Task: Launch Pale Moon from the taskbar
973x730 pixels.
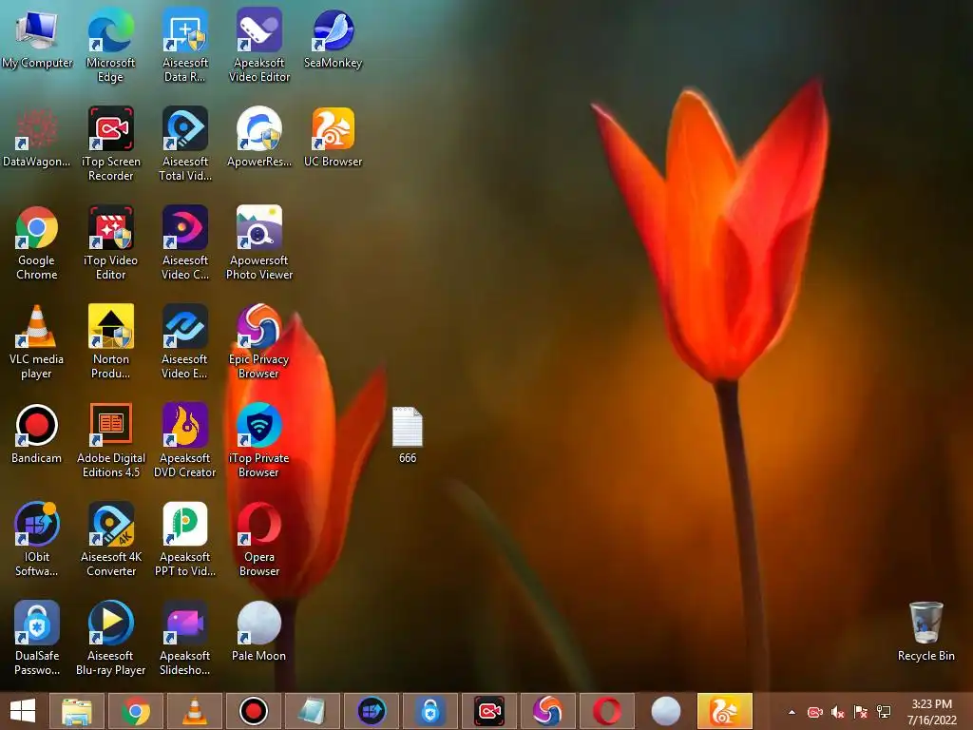Action: click(666, 711)
